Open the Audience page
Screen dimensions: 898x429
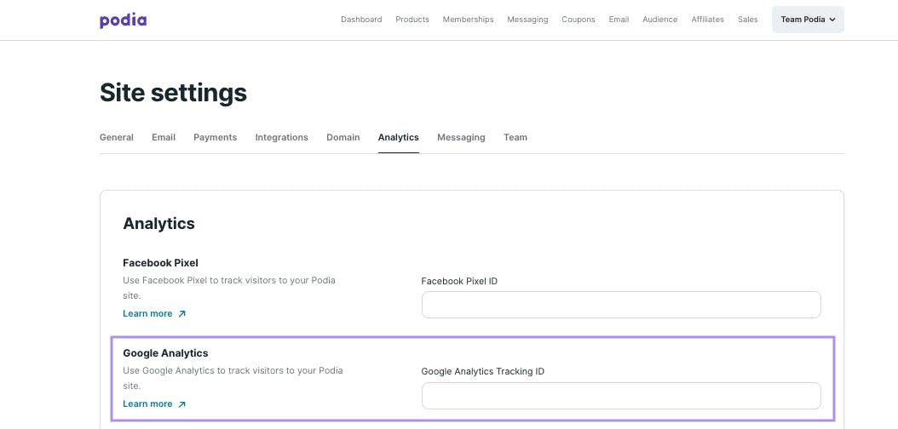tap(659, 20)
